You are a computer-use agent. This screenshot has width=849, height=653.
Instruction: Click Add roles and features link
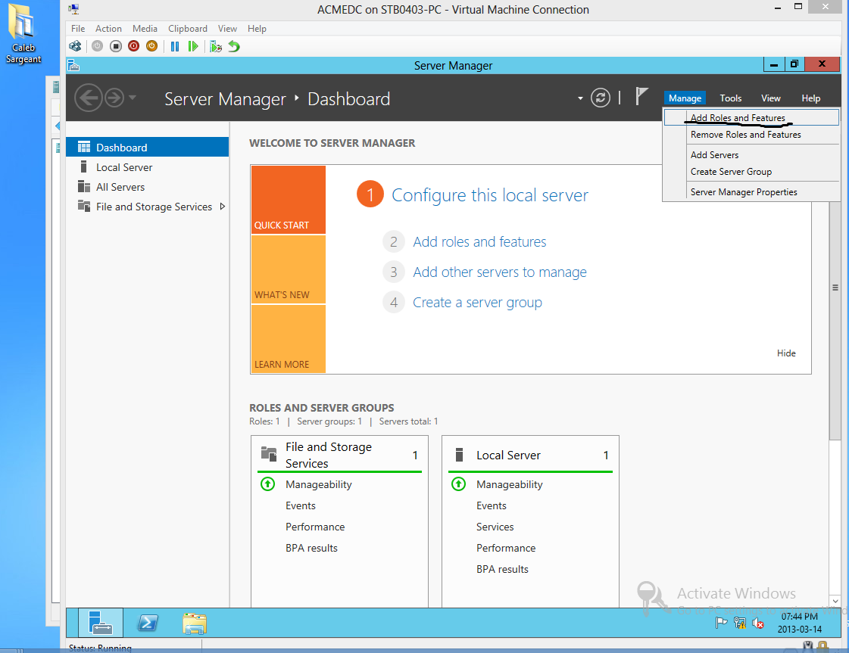[479, 241]
